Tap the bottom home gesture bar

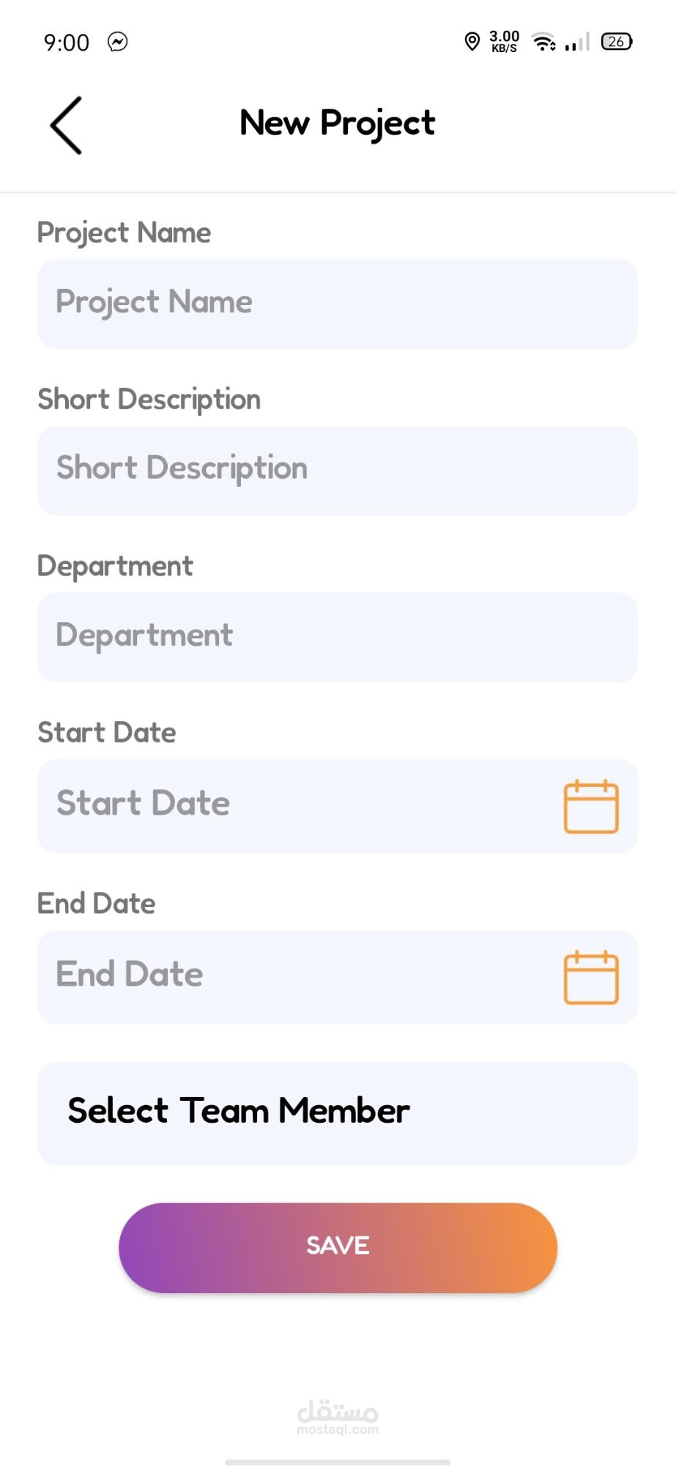[x=338, y=1462]
